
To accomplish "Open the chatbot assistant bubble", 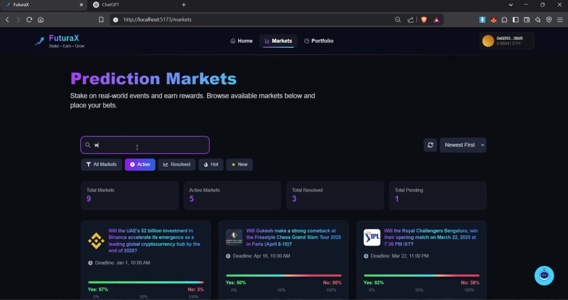I will (x=544, y=276).
